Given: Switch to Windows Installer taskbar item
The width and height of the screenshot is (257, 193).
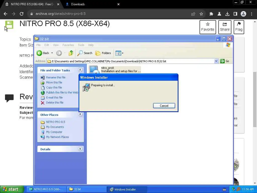Looking at the screenshot, I should [x=127, y=189].
